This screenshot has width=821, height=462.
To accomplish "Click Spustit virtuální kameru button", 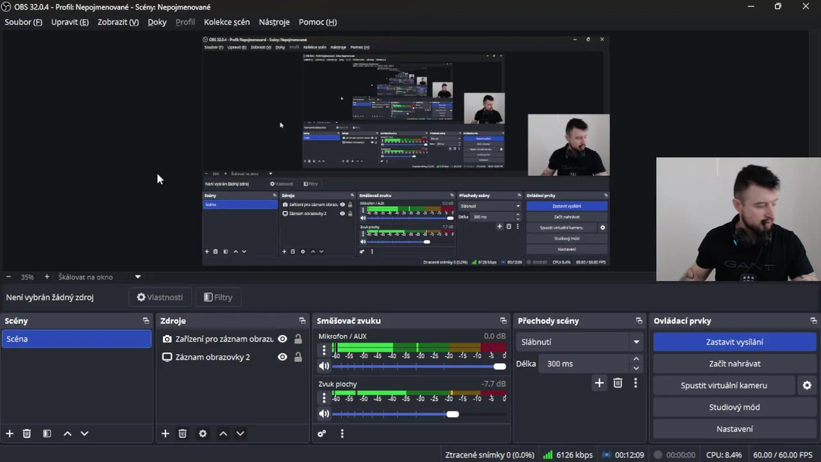I will (x=724, y=386).
